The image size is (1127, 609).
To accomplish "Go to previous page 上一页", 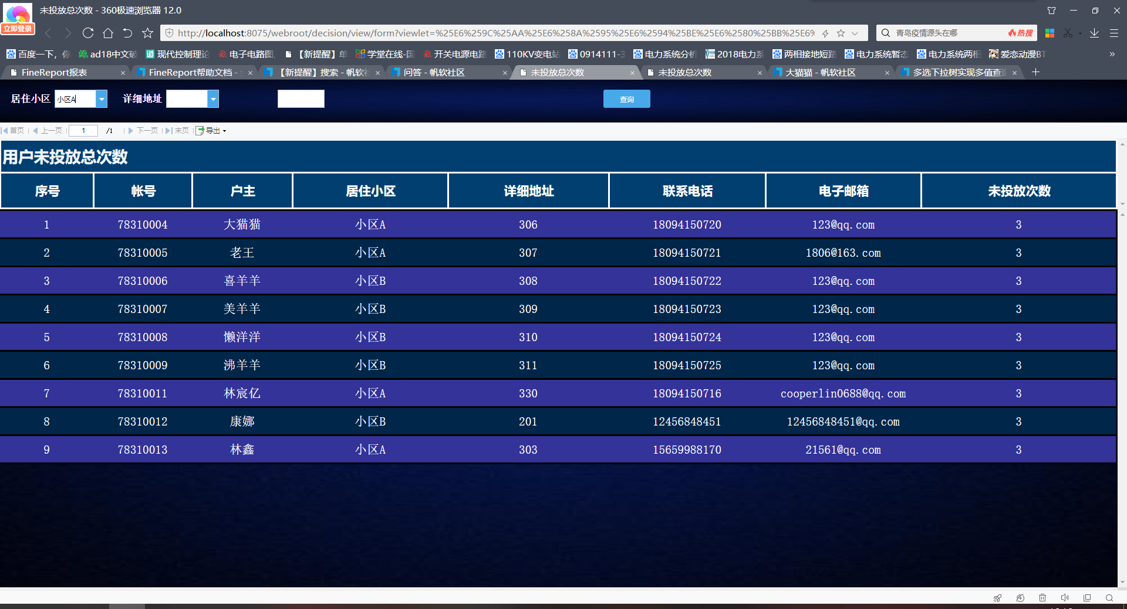I will (x=48, y=131).
